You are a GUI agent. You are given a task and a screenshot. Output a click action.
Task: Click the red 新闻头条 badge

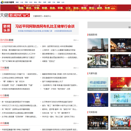(x=7, y=28)
